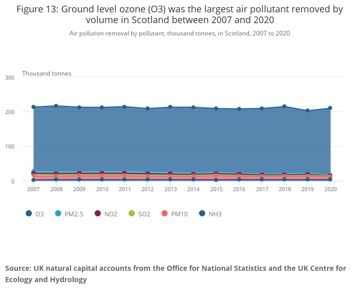Click the SO2 legend color dot

(x=132, y=214)
